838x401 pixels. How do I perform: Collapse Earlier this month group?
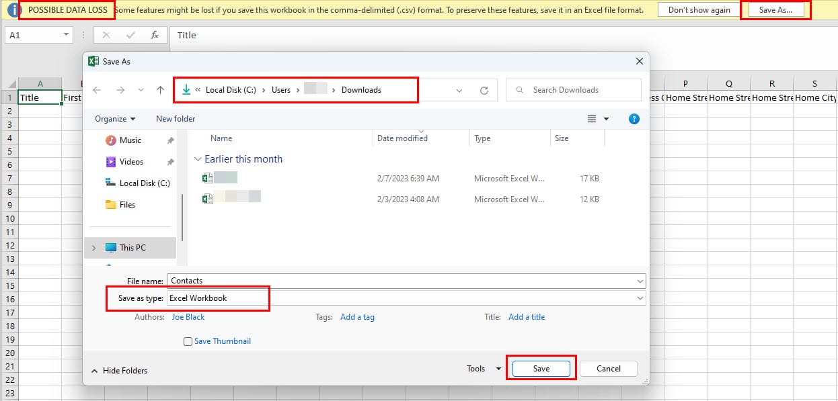(198, 160)
